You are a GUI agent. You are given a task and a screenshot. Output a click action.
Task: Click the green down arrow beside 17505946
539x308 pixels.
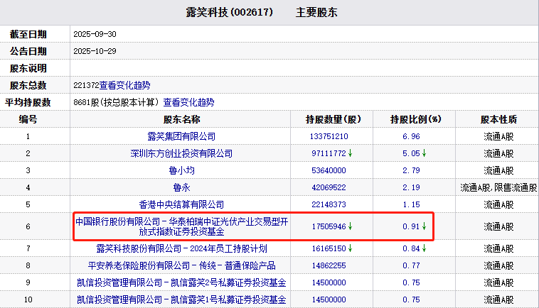pos(351,226)
